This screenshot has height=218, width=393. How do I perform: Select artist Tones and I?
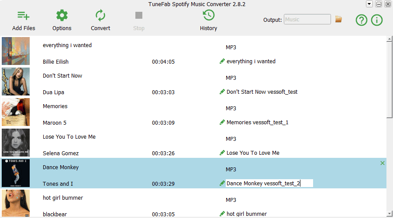coord(58,184)
